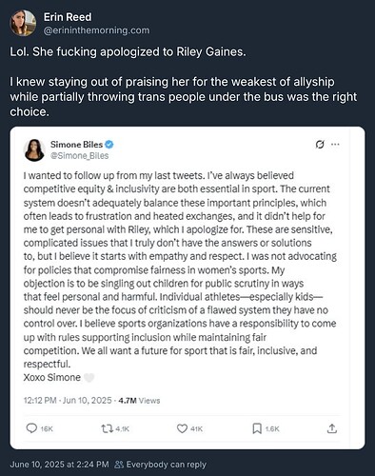
Task: Click the Grok slash-circle icon
Action: tap(320, 145)
